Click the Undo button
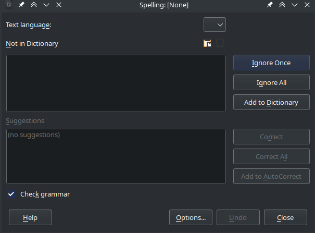 (238, 217)
